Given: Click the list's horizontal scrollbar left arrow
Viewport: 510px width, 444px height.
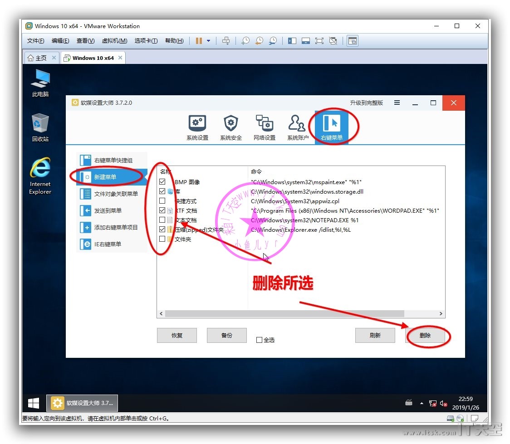Looking at the screenshot, I should coord(162,314).
